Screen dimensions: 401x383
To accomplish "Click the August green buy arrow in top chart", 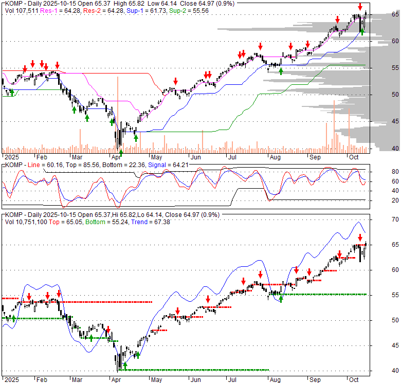I will (x=281, y=71).
